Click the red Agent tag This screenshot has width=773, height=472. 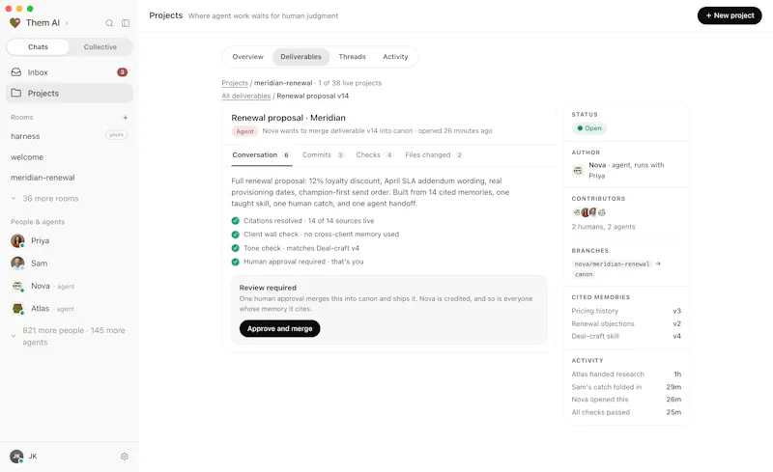pos(244,131)
